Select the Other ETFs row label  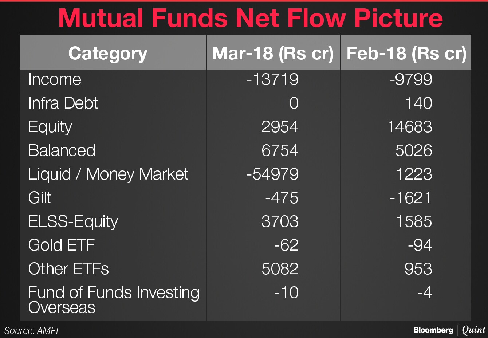coord(68,269)
